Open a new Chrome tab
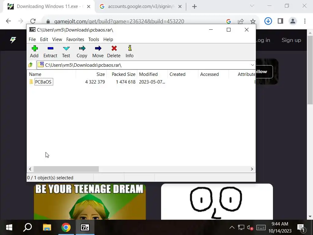Screen dimensions: 313x235 pyautogui.click(x=194, y=6)
